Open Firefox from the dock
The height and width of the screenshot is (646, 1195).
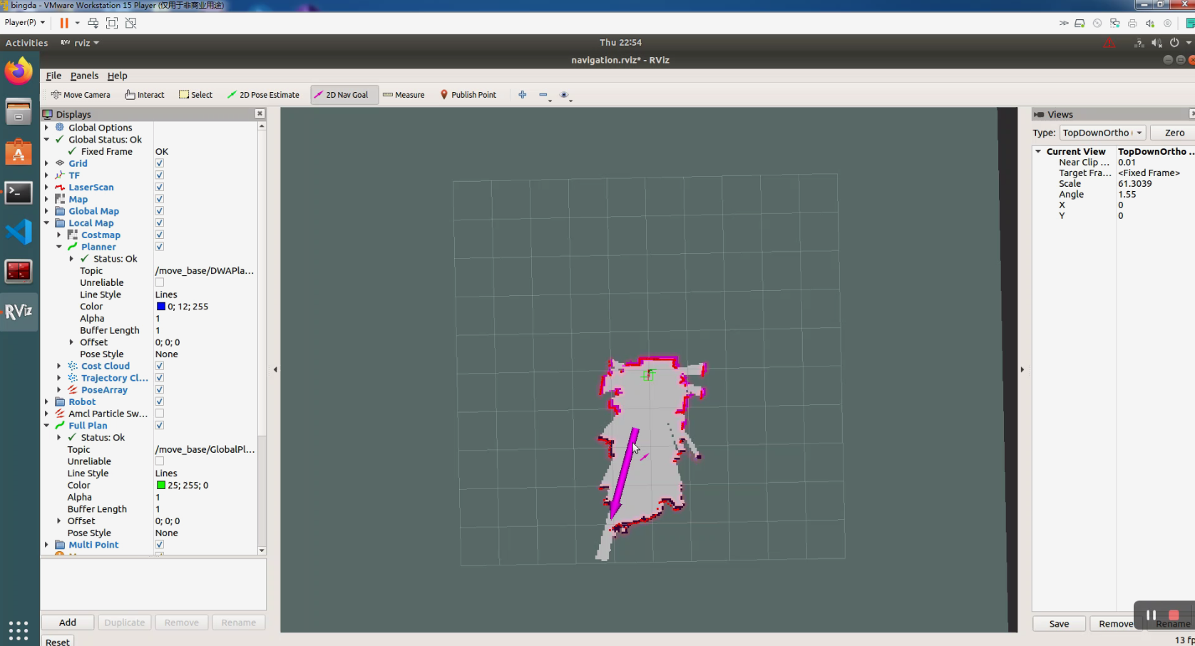point(19,71)
